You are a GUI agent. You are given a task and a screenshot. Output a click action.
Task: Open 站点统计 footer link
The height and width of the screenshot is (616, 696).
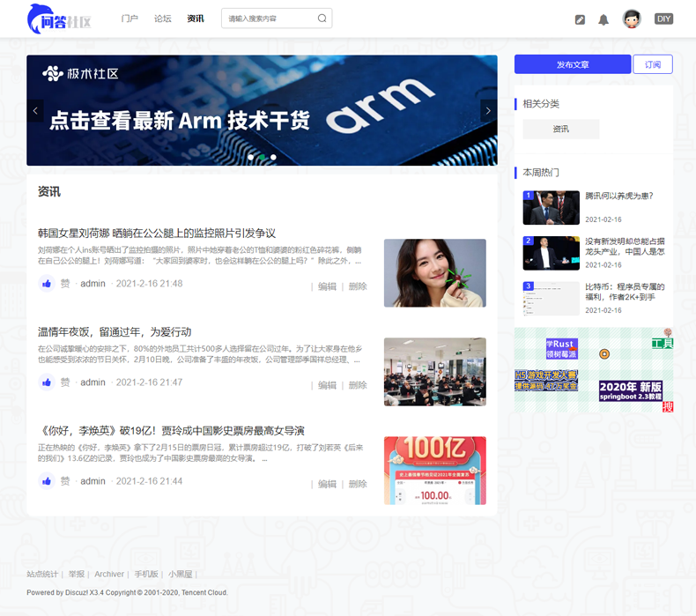[x=42, y=574]
